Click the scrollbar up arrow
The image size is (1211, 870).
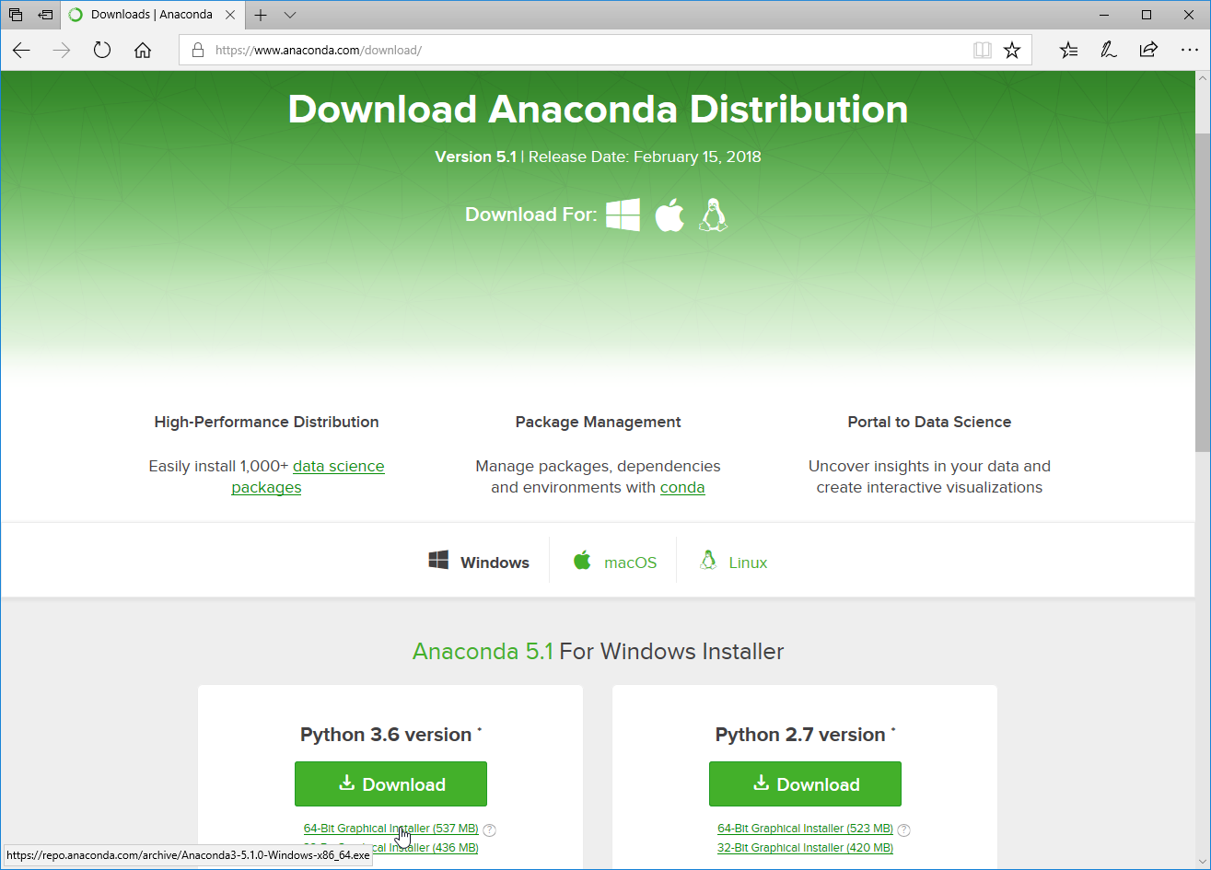coord(1203,78)
